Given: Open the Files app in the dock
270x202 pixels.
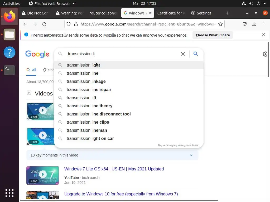Looking at the screenshot, I should coord(9,34).
